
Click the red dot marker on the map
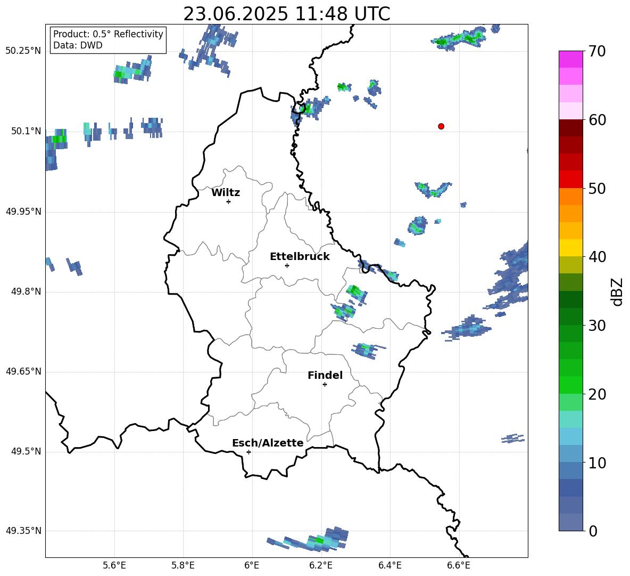(x=441, y=126)
